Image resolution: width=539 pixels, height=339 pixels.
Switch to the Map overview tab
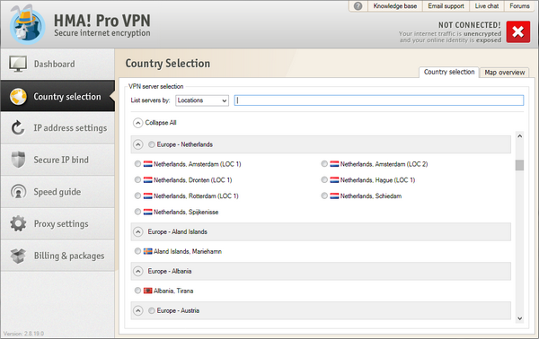pos(504,73)
